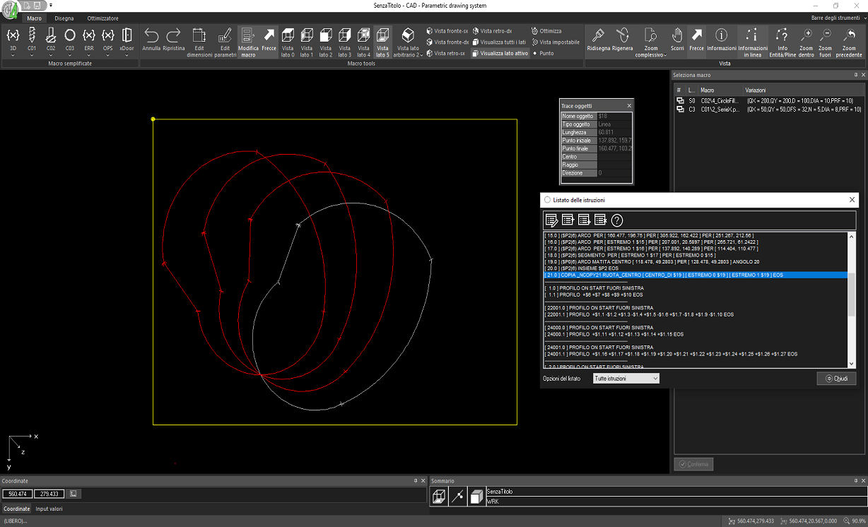Switch to the Coordinate tab
Screen dimensions: 868x527
click(x=17, y=509)
